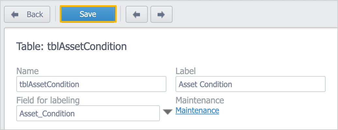The width and height of the screenshot is (338, 130).
Task: Place cursor in tblAssetCondition text of Name box
Action: tap(49, 84)
